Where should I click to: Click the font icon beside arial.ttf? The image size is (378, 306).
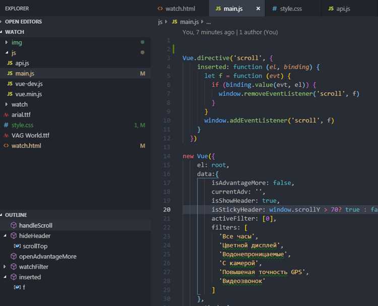coord(6,115)
